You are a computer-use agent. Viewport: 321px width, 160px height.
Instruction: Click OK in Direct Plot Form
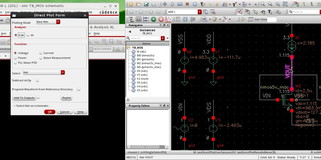50,112
